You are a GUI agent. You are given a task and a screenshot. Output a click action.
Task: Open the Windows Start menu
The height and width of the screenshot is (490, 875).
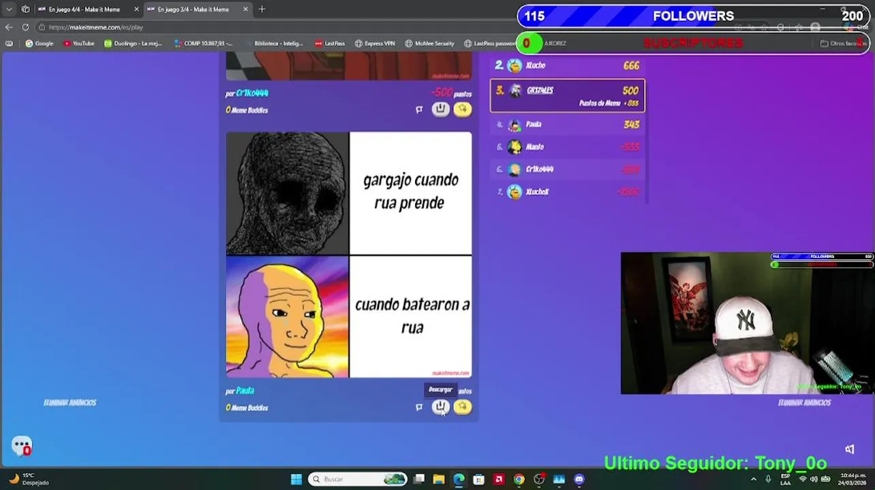296,479
